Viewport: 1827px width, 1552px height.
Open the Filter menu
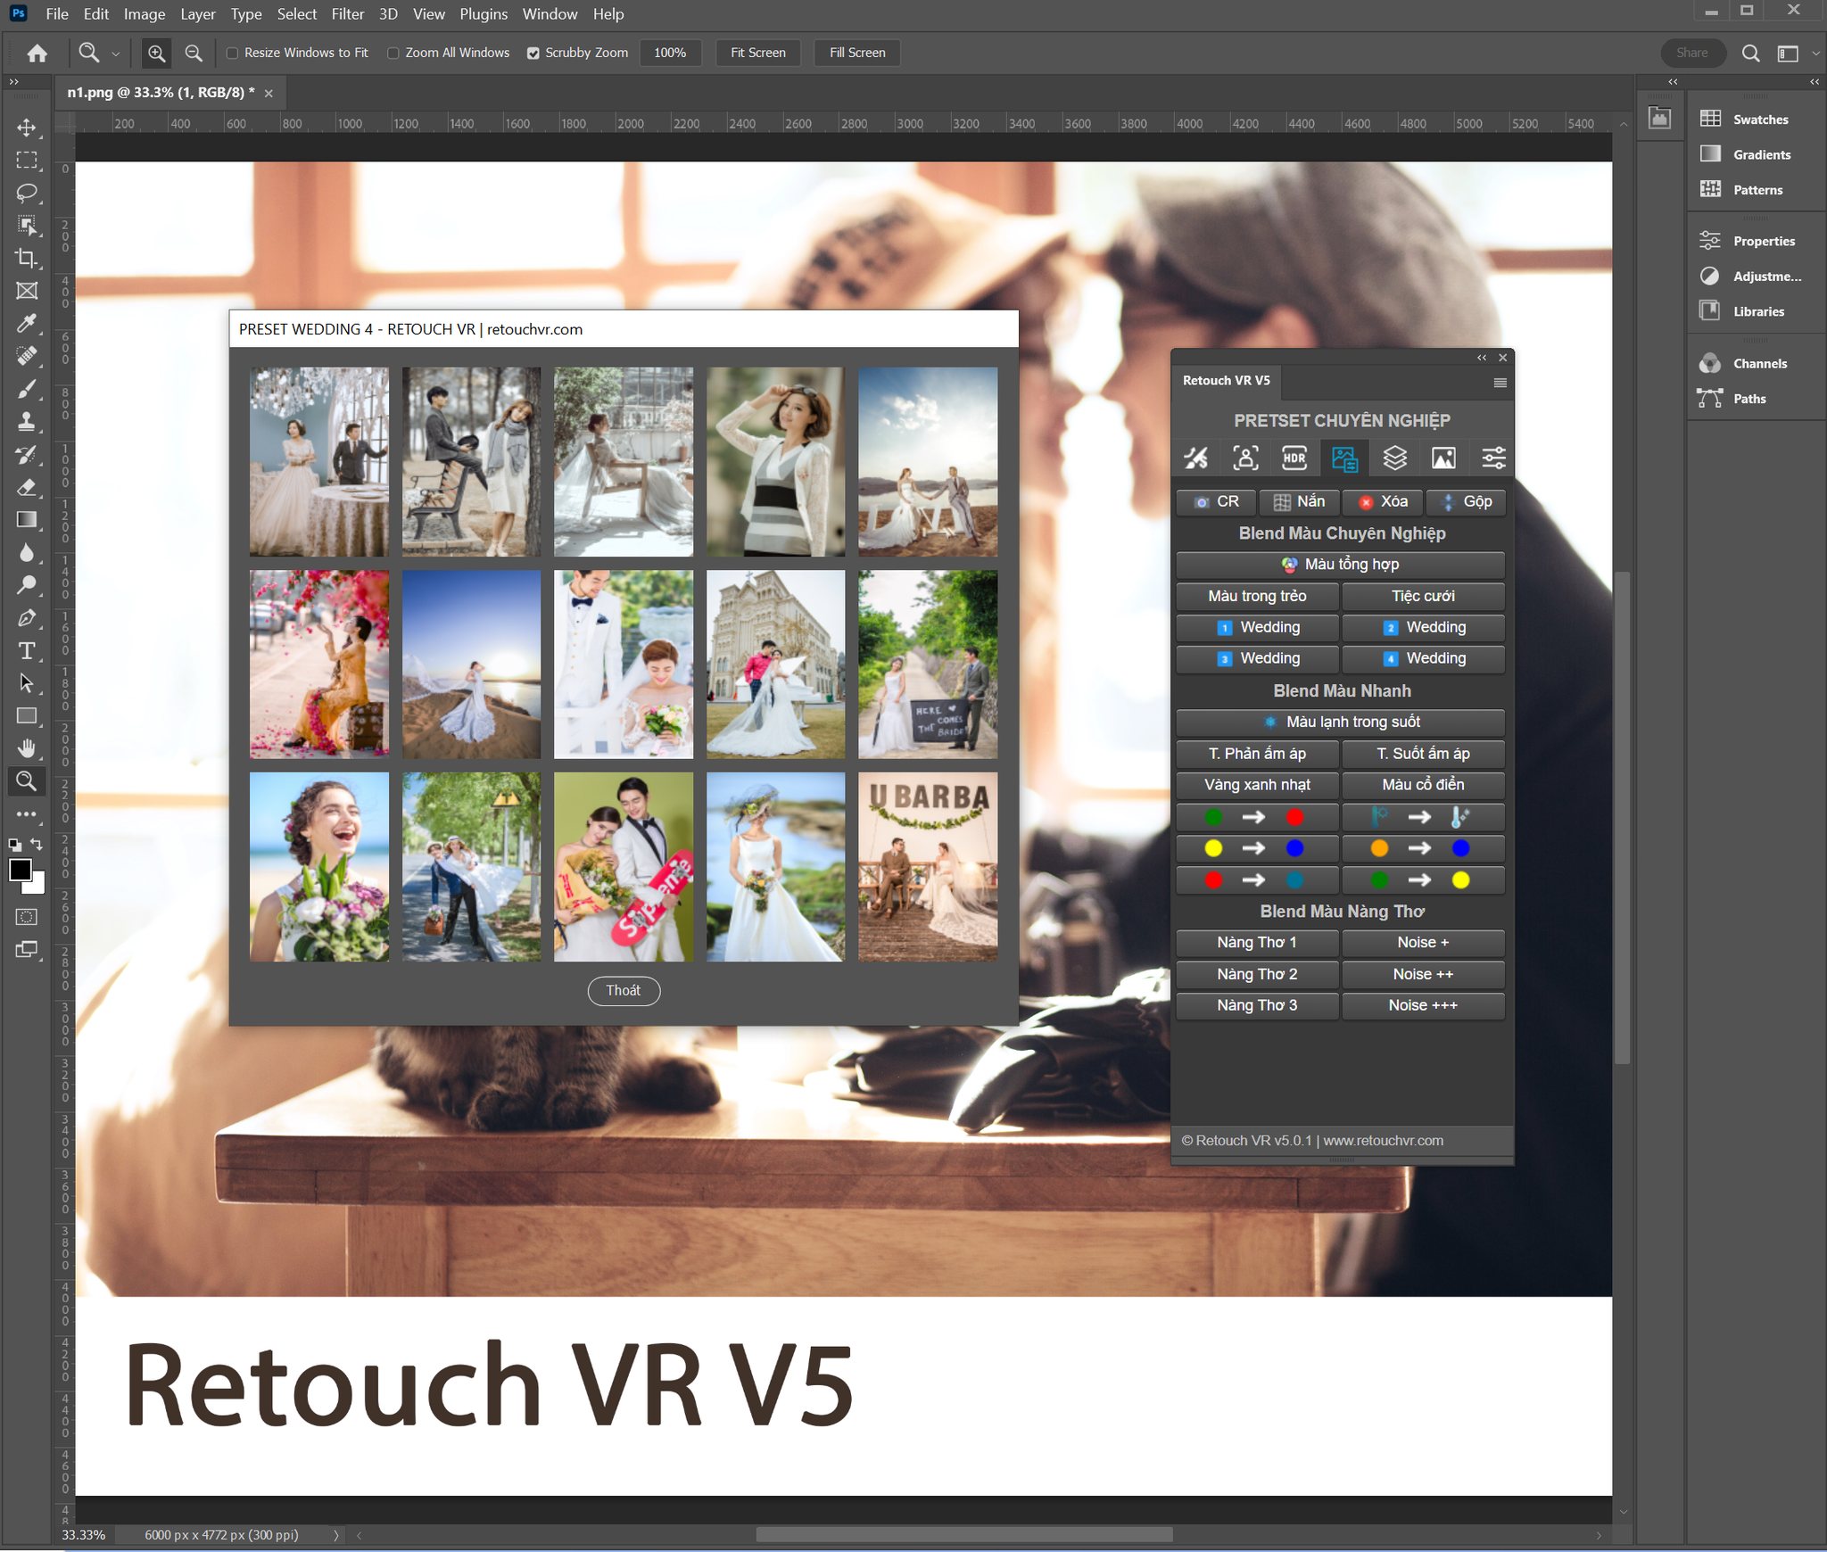point(347,14)
